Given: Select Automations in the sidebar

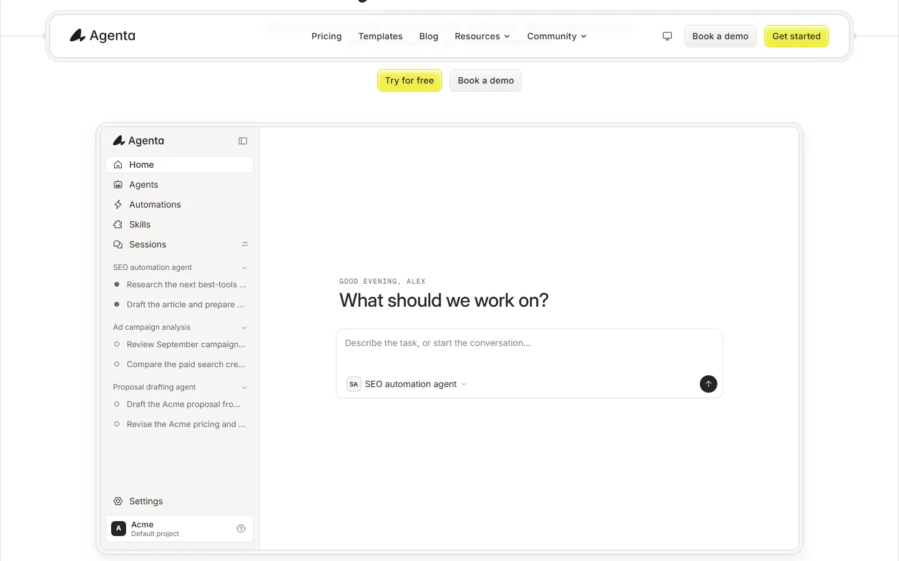Looking at the screenshot, I should click(x=180, y=204).
